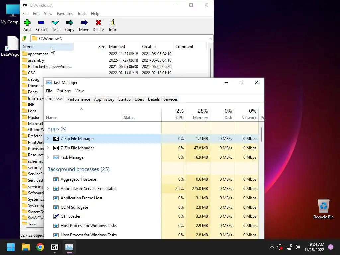Open the 7-Zip Edit menu
340x255 pixels.
36,13
